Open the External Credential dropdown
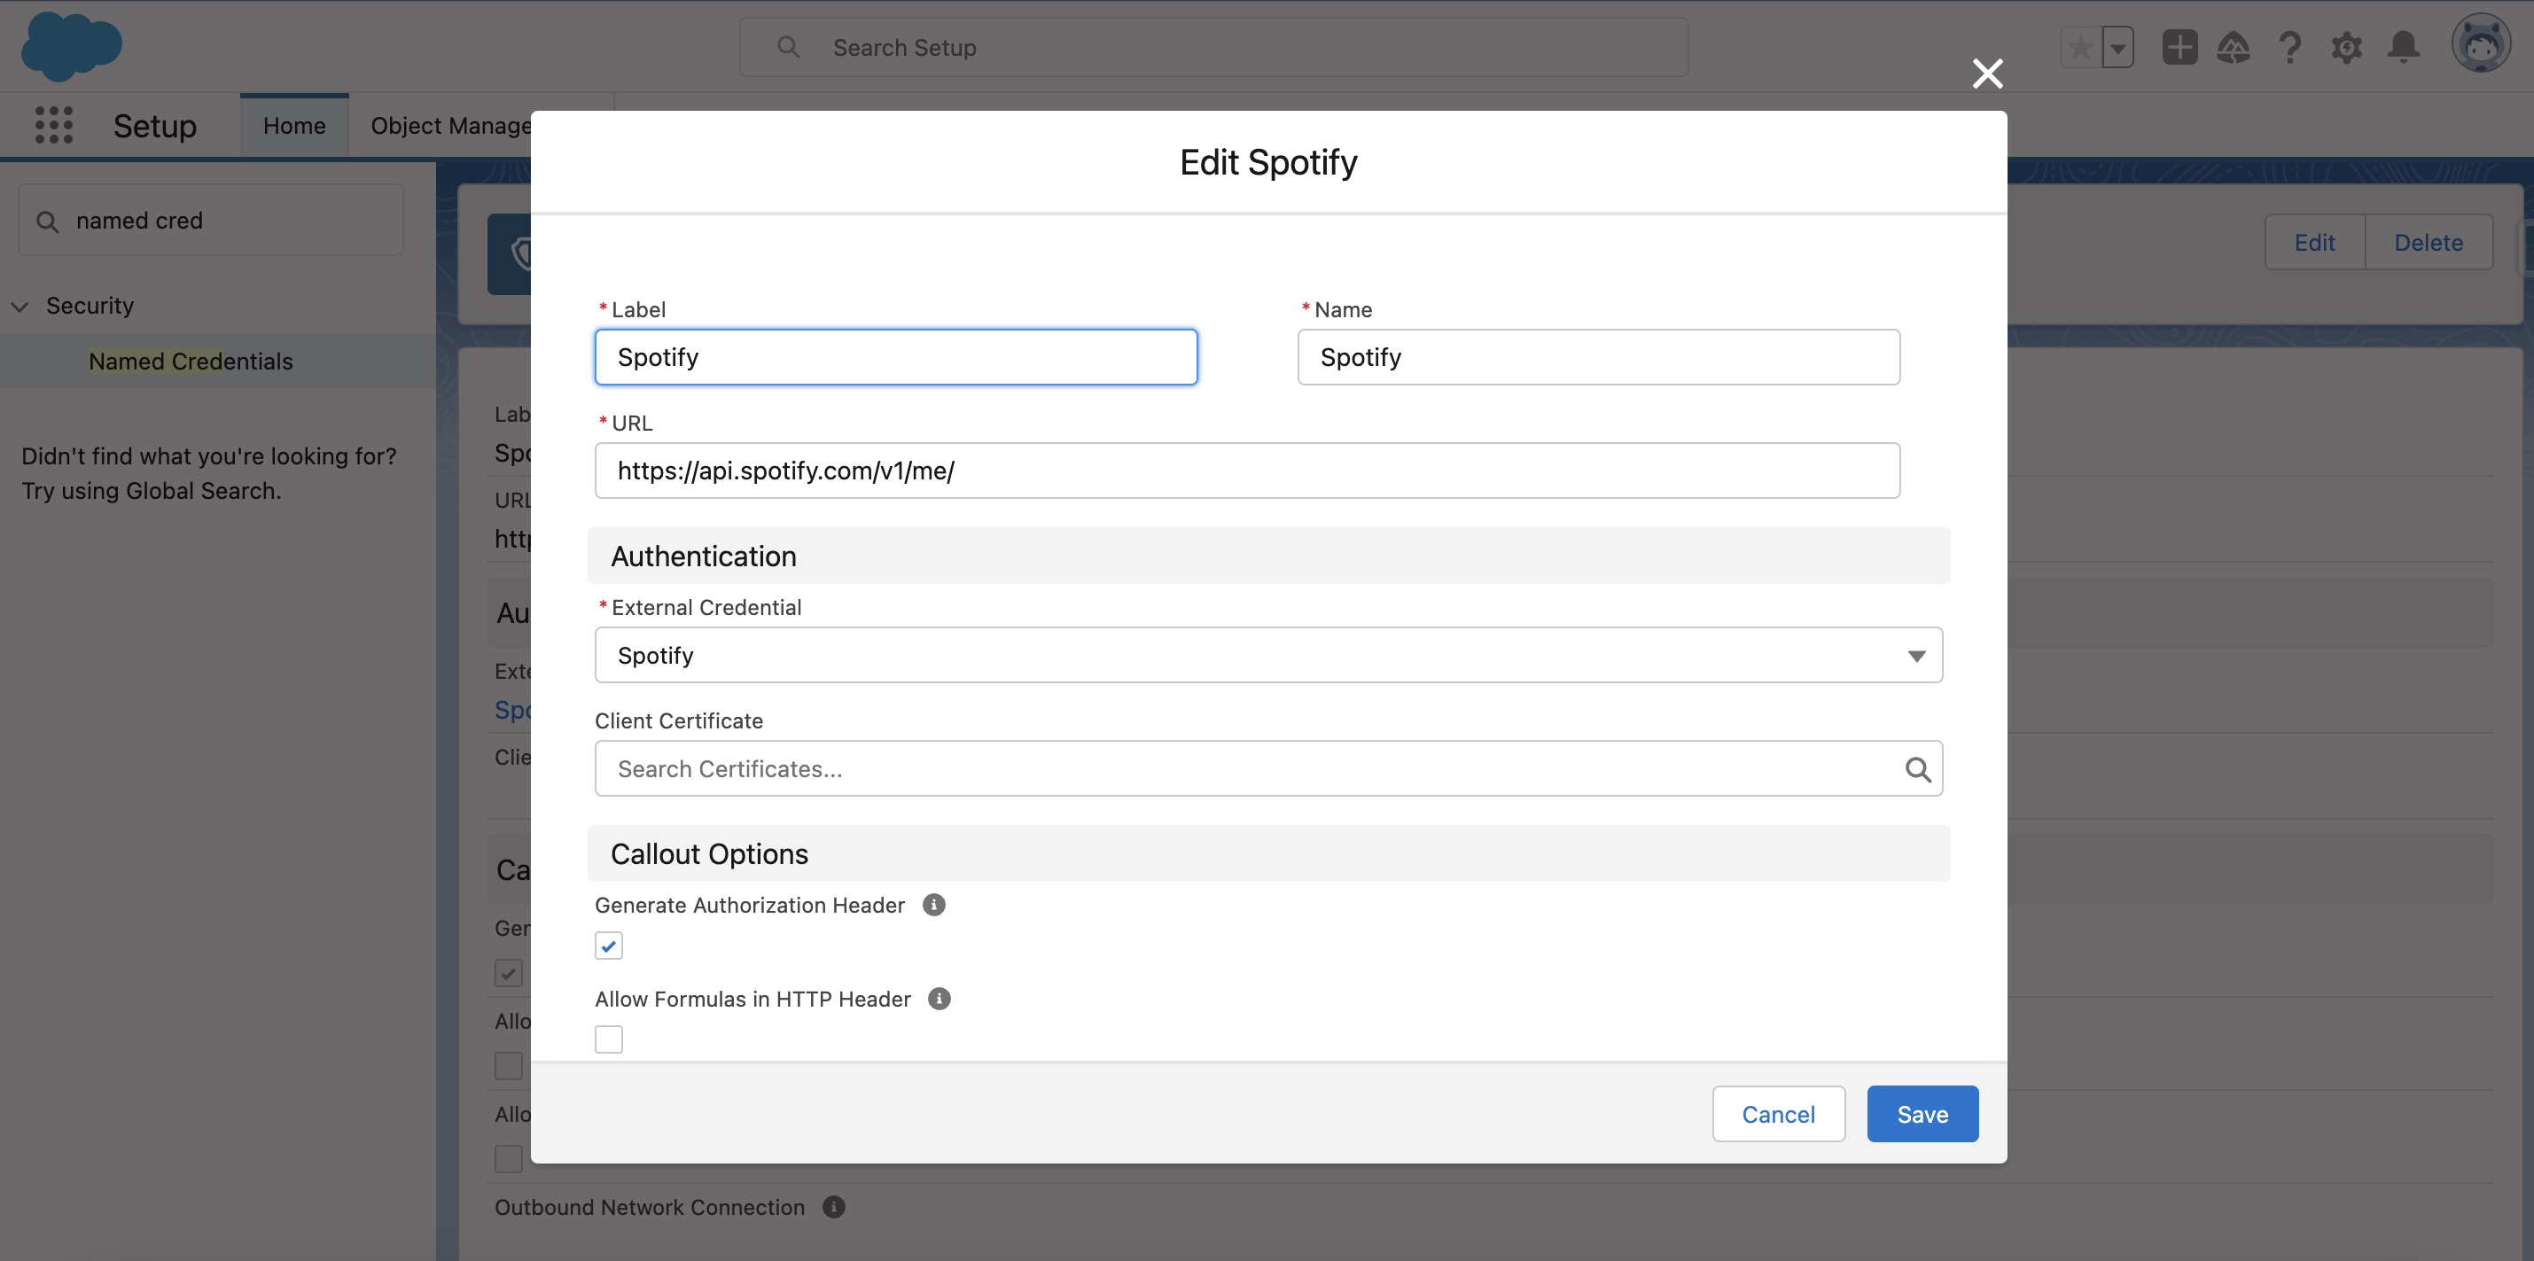Screen dimensions: 2534x1261 pos(1268,655)
